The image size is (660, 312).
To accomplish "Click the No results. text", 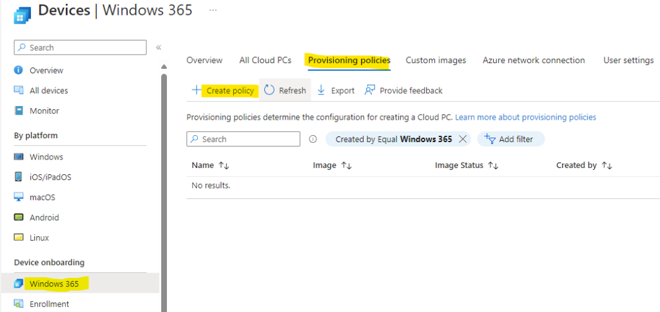I will pos(211,185).
